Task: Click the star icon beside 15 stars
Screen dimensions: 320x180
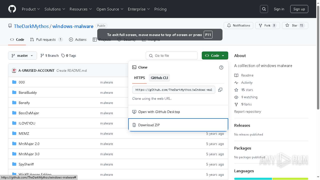Action: pyautogui.click(x=236, y=90)
